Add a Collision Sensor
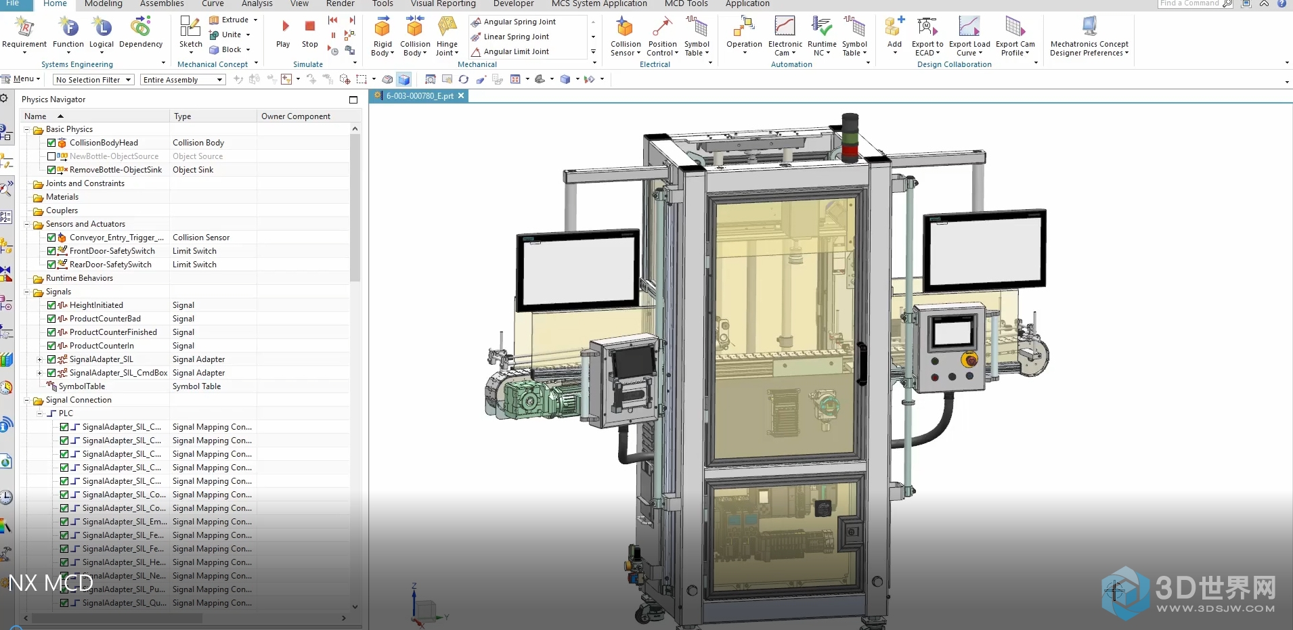 point(626,37)
